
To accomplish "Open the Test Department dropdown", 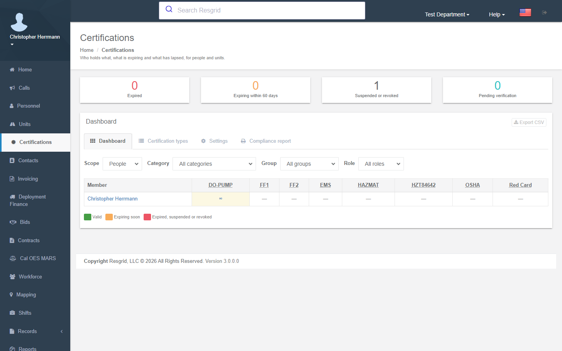I will coord(447,14).
